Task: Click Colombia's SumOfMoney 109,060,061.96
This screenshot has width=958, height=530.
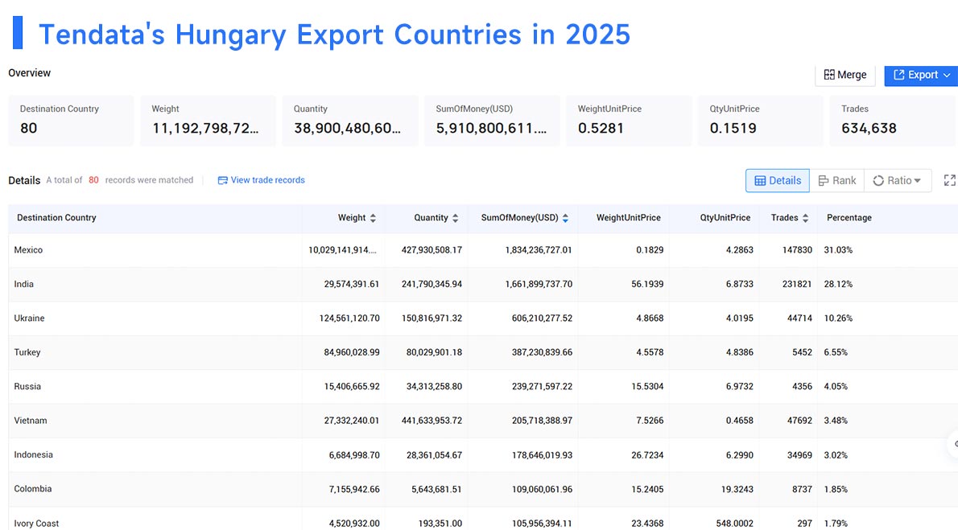Action: tap(542, 489)
